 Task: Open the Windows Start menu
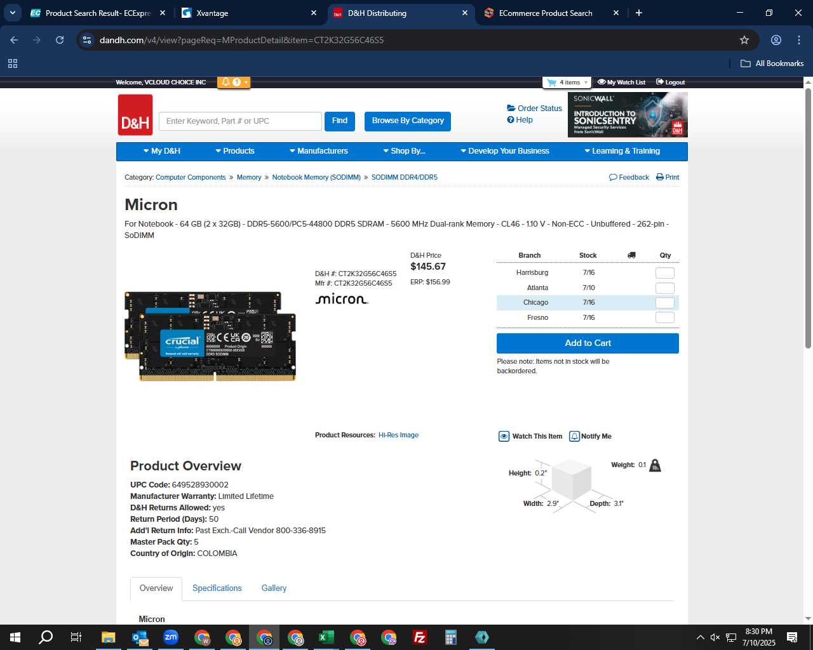click(15, 637)
